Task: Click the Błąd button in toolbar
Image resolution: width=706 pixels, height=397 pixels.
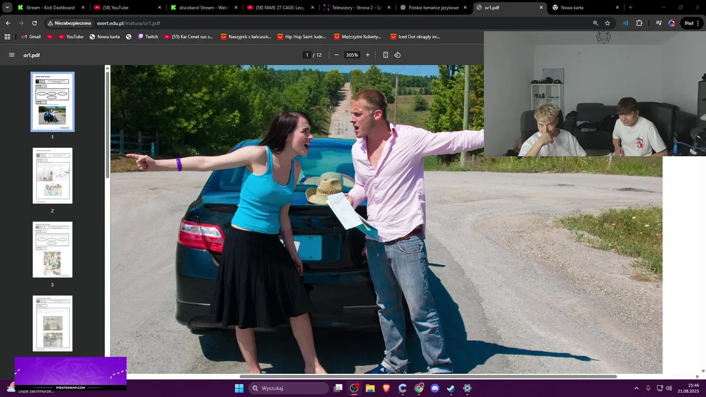Action: (x=692, y=23)
